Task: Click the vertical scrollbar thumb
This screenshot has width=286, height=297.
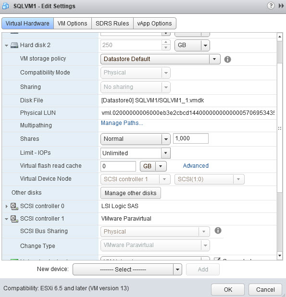Action: (x=280, y=128)
